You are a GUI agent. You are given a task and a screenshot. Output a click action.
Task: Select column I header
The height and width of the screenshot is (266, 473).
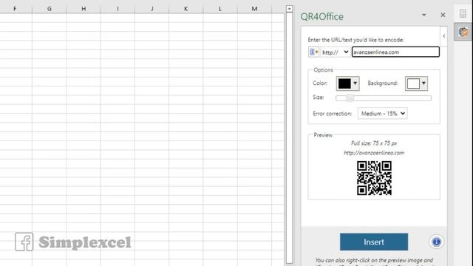tap(118, 9)
